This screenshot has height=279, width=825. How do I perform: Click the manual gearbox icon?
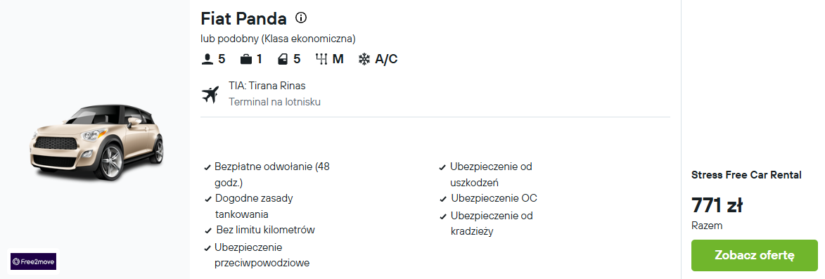tap(321, 59)
